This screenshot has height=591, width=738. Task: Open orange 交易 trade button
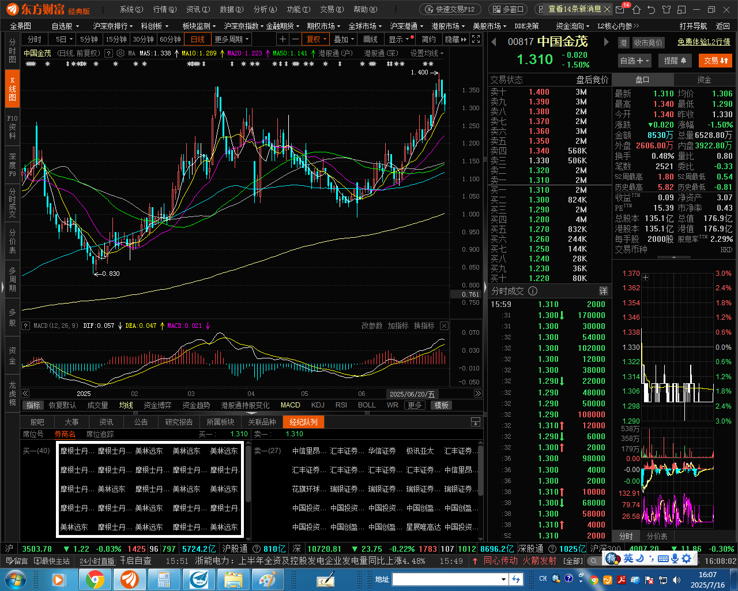coord(716,61)
